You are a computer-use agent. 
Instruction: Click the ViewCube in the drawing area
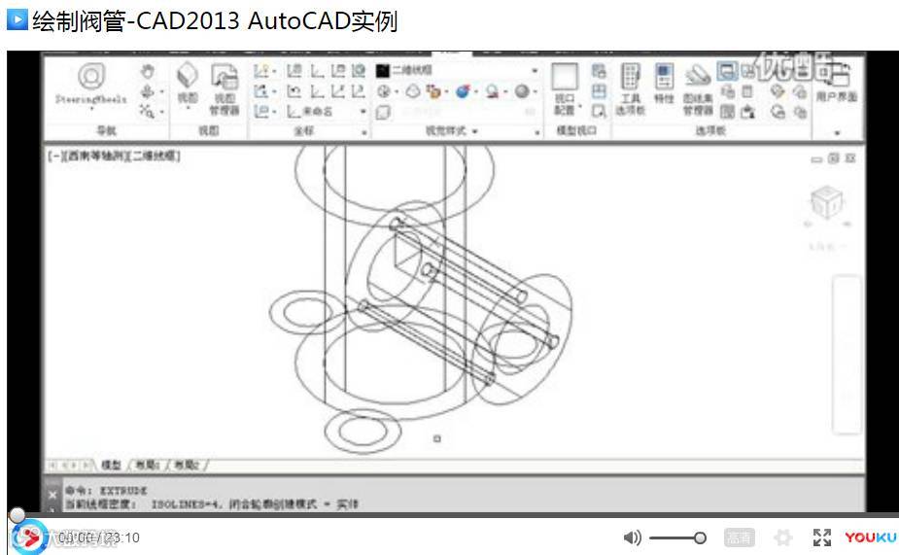coord(827,202)
